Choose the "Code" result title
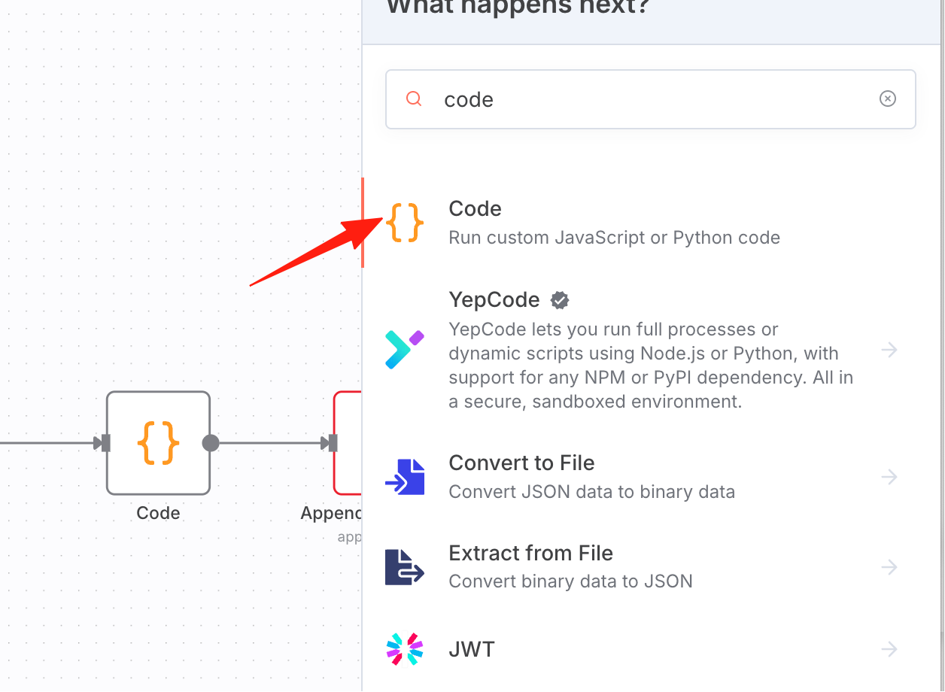945x692 pixels. [x=475, y=208]
